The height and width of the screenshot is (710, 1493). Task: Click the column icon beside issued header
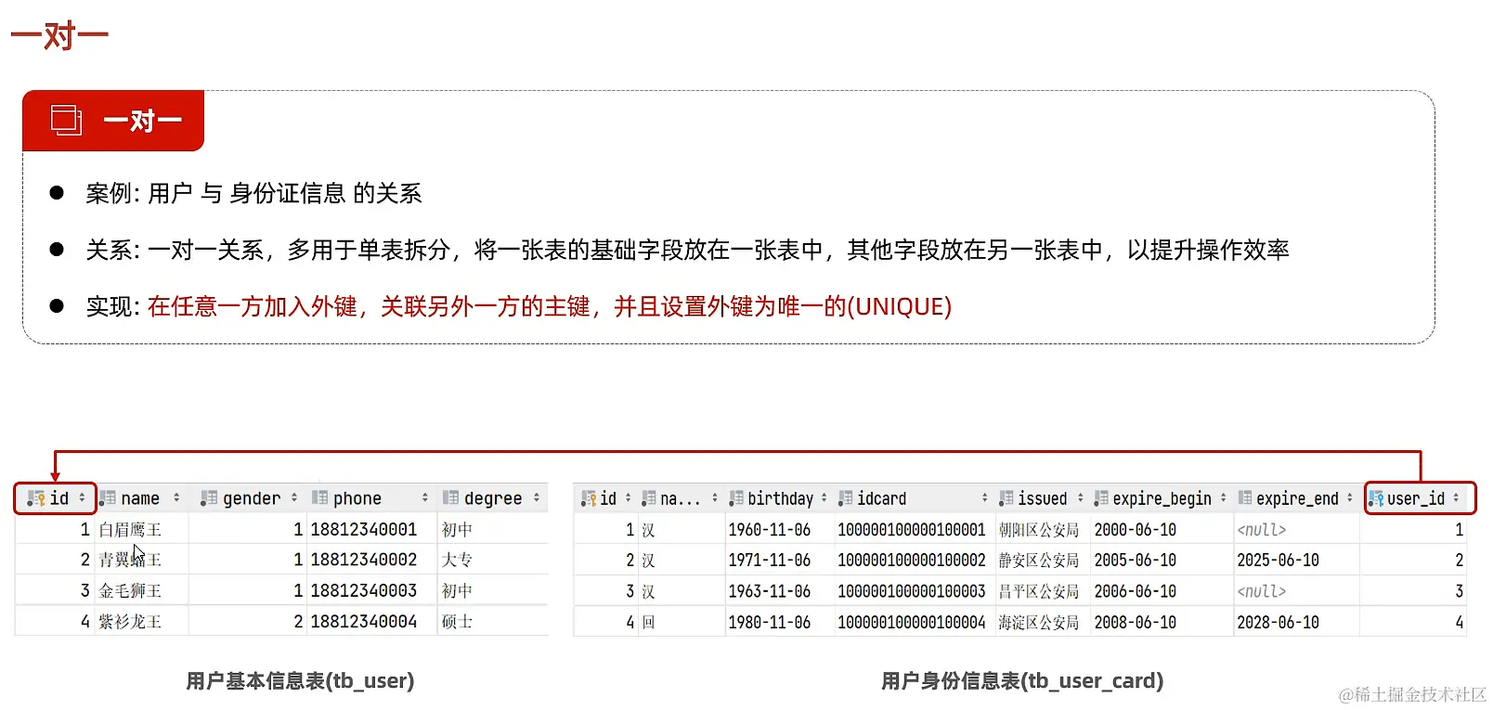[x=1006, y=498]
